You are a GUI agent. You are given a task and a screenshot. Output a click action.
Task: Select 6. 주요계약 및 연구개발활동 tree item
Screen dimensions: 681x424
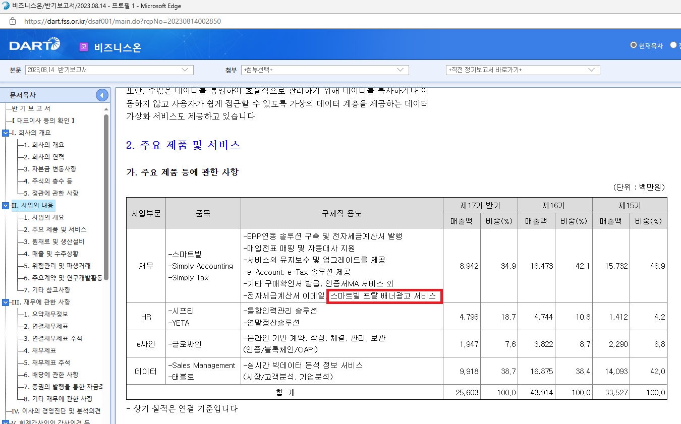pyautogui.click(x=63, y=278)
